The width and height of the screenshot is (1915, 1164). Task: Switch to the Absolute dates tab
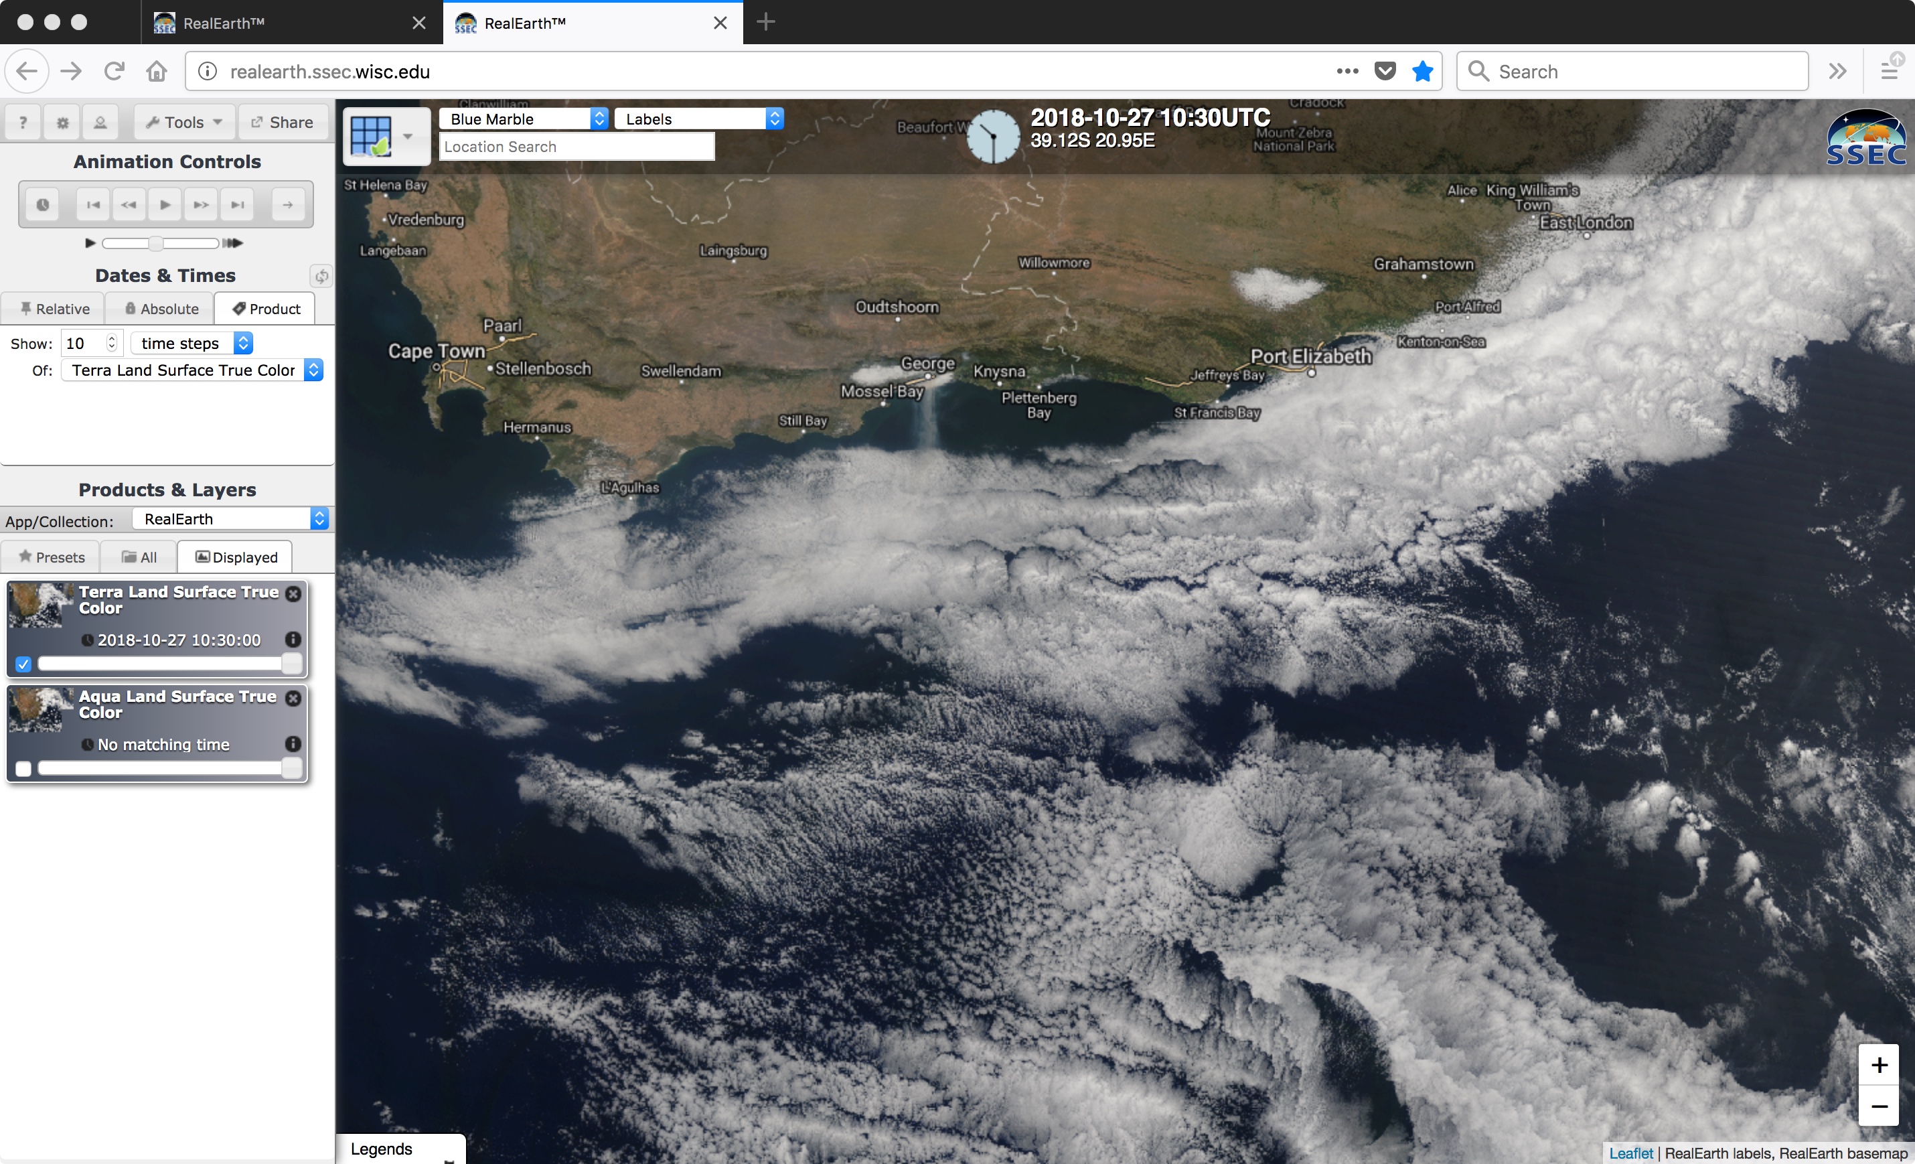coord(161,309)
